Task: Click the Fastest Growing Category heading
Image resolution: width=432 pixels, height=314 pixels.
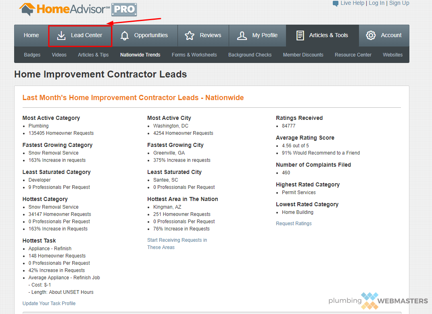Action: click(57, 145)
